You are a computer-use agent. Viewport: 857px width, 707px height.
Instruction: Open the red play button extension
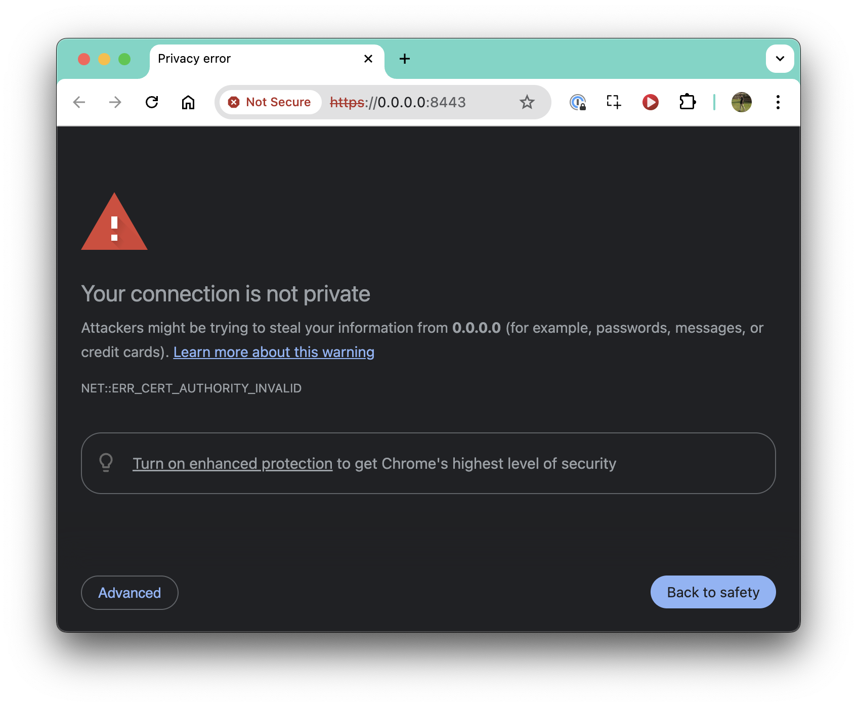tap(651, 102)
